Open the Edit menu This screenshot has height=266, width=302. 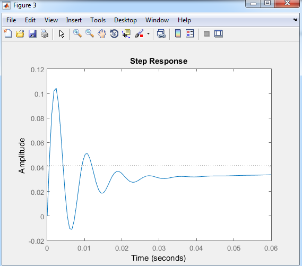[30, 20]
